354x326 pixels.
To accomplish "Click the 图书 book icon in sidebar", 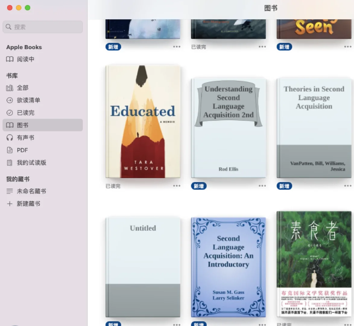I will [9, 125].
